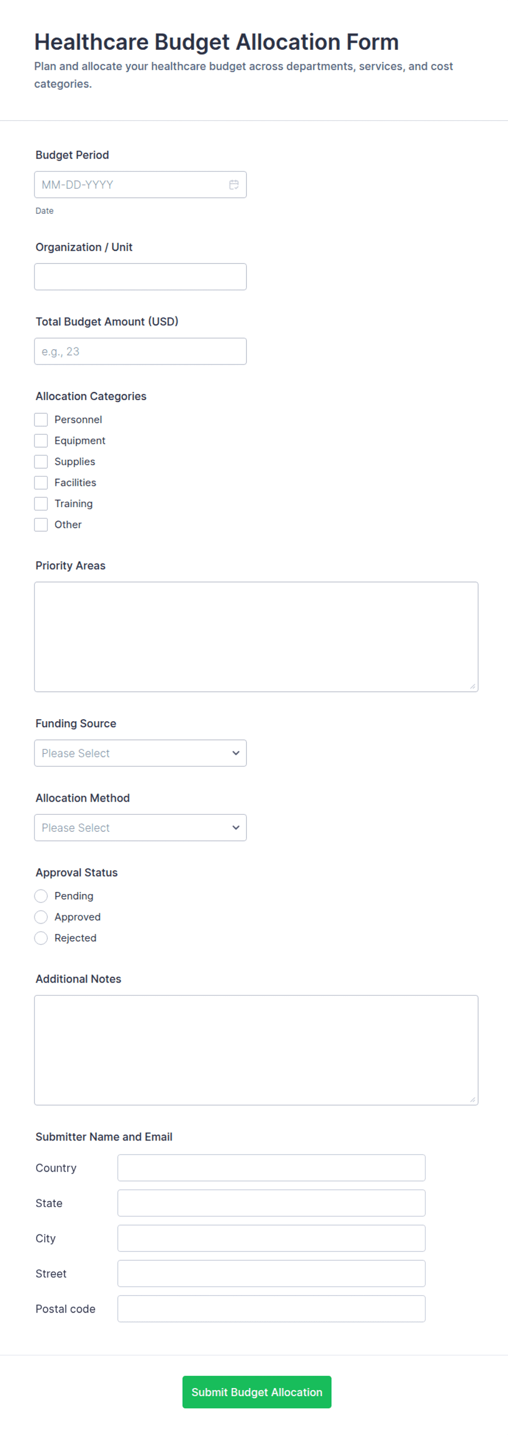Image resolution: width=508 pixels, height=1435 pixels.
Task: Click inside the Priority Areas textarea
Action: click(x=256, y=637)
